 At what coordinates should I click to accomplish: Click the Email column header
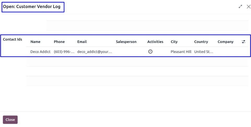[x=82, y=42]
